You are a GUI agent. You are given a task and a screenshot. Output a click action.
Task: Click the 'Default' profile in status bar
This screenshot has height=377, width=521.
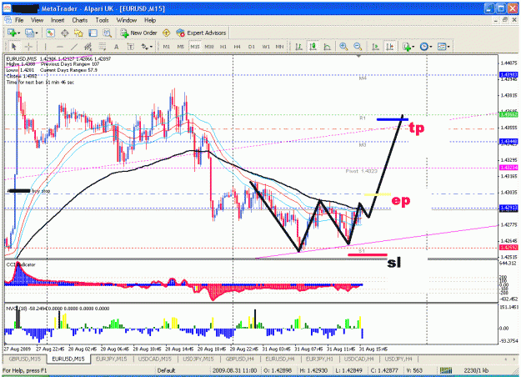pyautogui.click(x=166, y=370)
